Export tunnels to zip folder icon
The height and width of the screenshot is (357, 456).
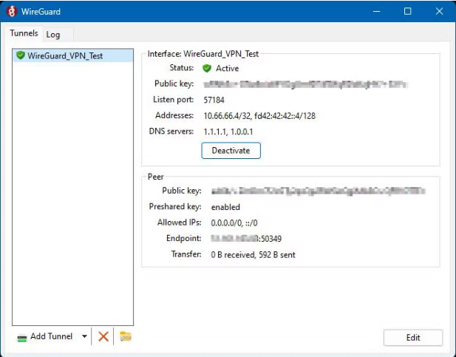point(126,336)
